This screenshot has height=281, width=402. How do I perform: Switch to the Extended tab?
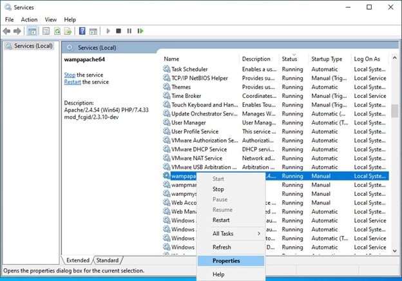(78, 260)
